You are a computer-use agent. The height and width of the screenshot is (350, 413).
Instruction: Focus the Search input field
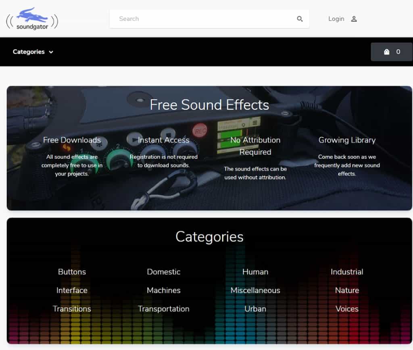202,19
